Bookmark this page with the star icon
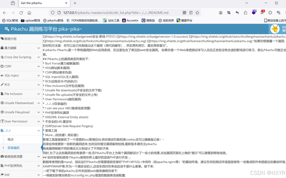This screenshot has height=178, width=286. pyautogui.click(x=197, y=13)
